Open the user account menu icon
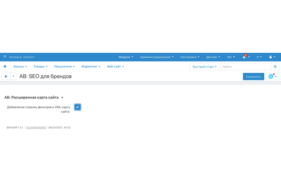 coord(272,57)
